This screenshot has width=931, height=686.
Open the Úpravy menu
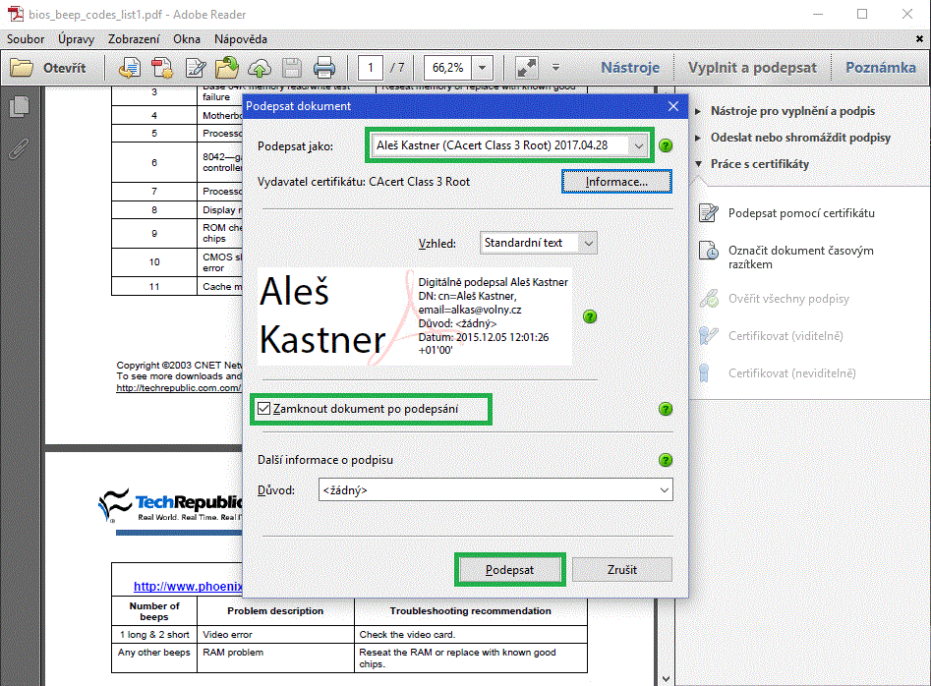point(76,39)
